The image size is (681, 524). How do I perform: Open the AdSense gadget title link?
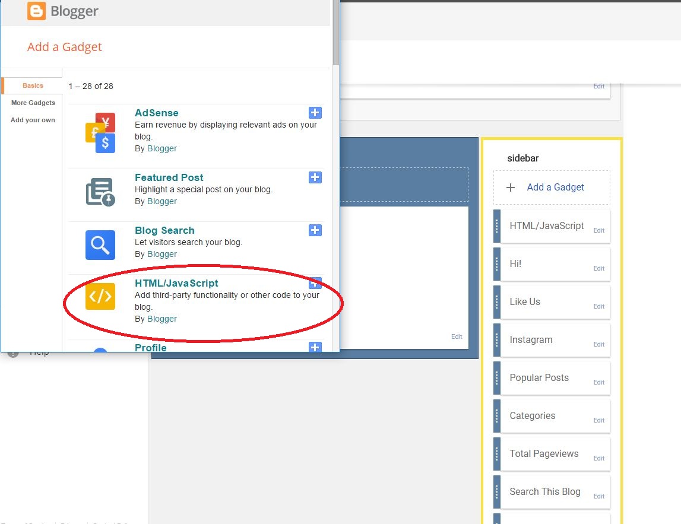coord(156,113)
